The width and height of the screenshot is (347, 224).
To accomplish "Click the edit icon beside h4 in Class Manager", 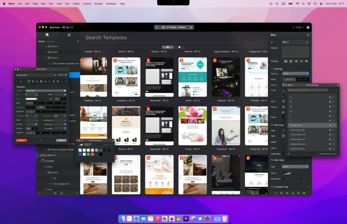I will pyautogui.click(x=333, y=102).
